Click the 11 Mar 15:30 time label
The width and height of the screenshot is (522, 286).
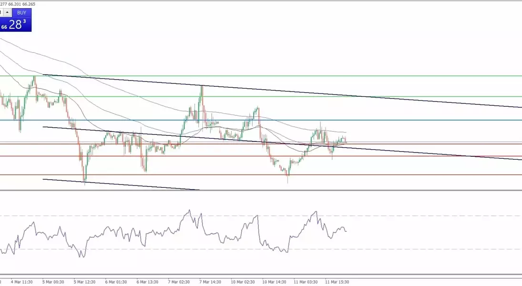[x=337, y=282]
